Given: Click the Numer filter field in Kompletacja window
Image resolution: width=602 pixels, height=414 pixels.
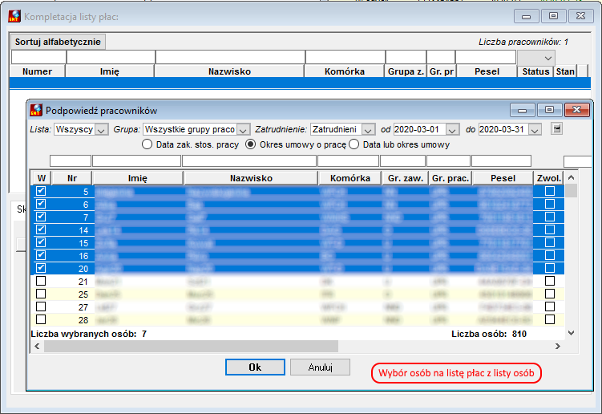Looking at the screenshot, I should point(38,57).
